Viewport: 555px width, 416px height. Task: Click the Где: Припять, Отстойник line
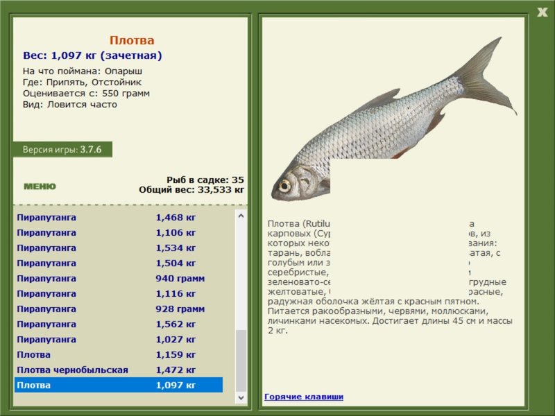[x=82, y=82]
